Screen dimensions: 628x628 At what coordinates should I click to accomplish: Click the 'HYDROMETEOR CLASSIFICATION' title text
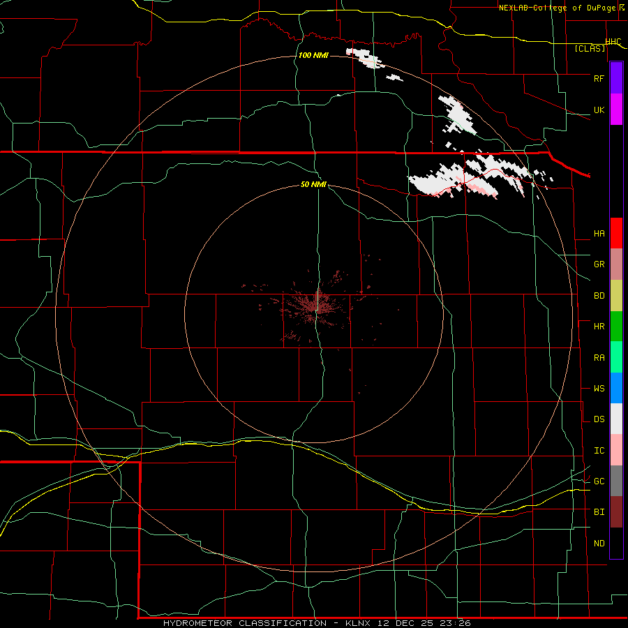coord(245,623)
